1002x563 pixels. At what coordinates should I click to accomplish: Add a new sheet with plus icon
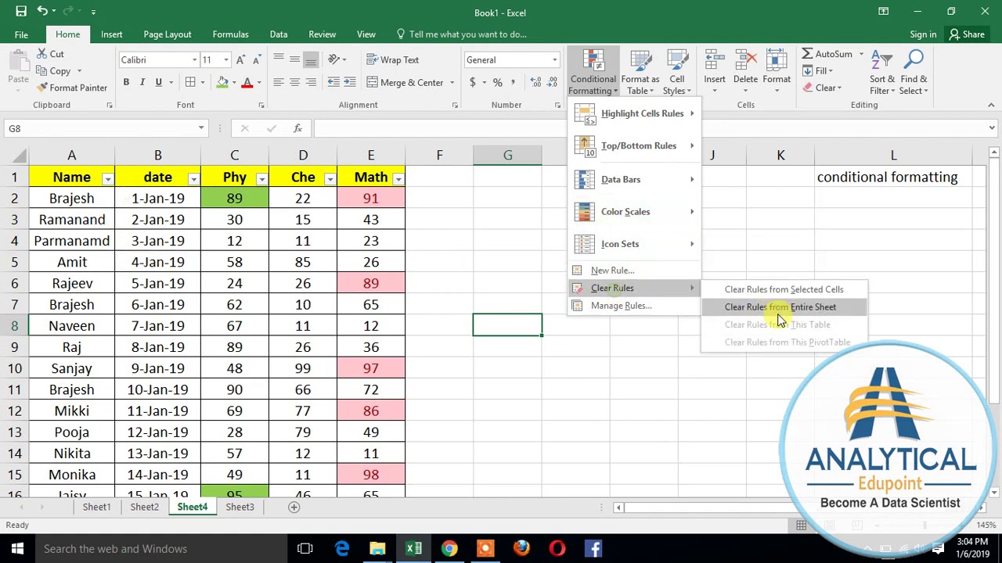(294, 507)
